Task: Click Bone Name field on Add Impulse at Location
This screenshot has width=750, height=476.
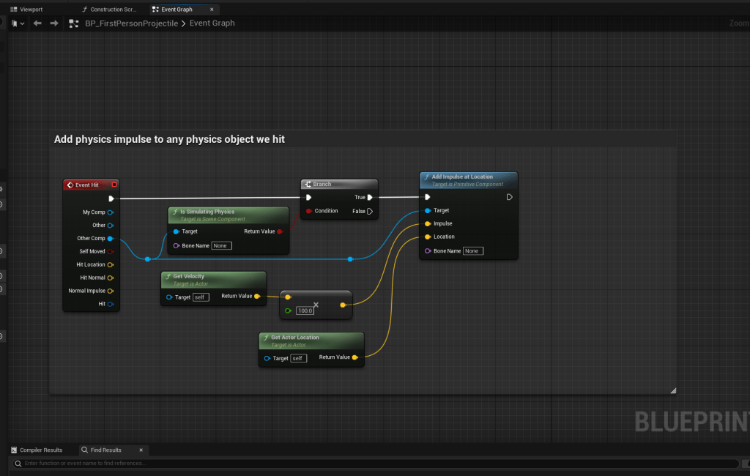Action: coord(472,250)
